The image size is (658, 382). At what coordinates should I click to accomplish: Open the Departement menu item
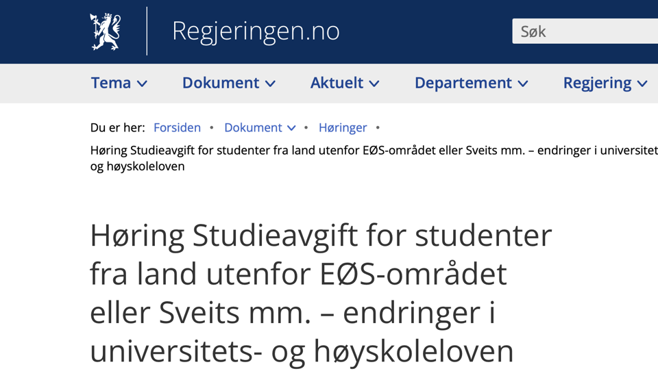pyautogui.click(x=463, y=83)
